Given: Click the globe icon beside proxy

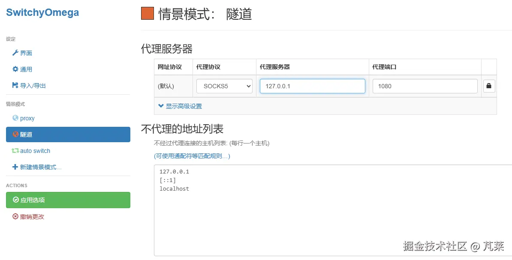Looking at the screenshot, I should coord(15,118).
